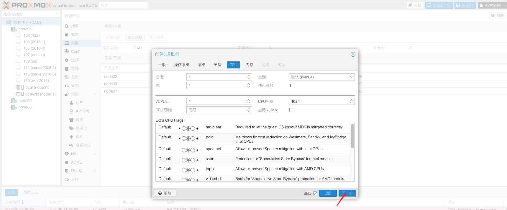Click the 返回 back button
The width and height of the screenshot is (507, 210).
tap(328, 193)
